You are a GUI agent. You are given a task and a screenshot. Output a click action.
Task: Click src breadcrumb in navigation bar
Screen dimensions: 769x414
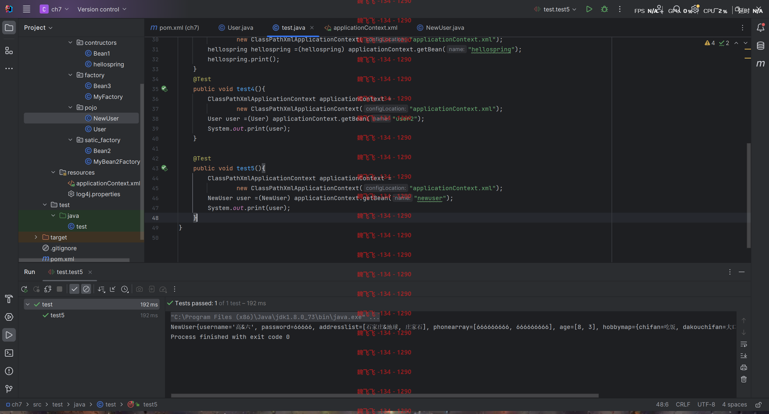coord(37,404)
